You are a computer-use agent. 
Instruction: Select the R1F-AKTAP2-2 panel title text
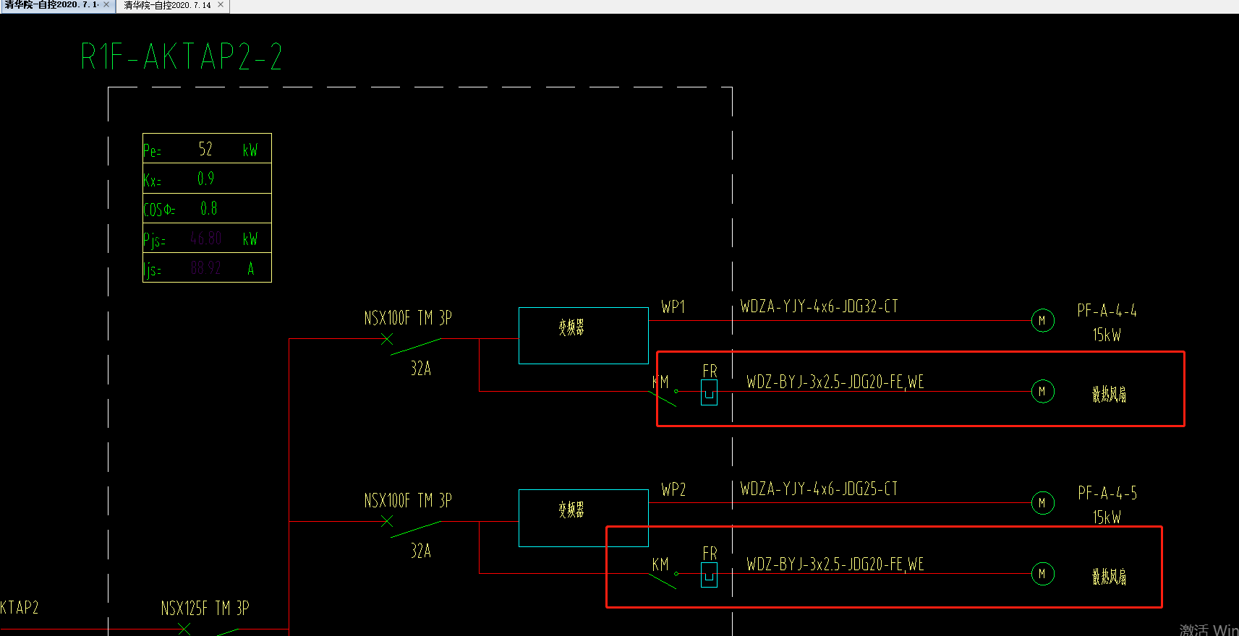click(x=181, y=56)
